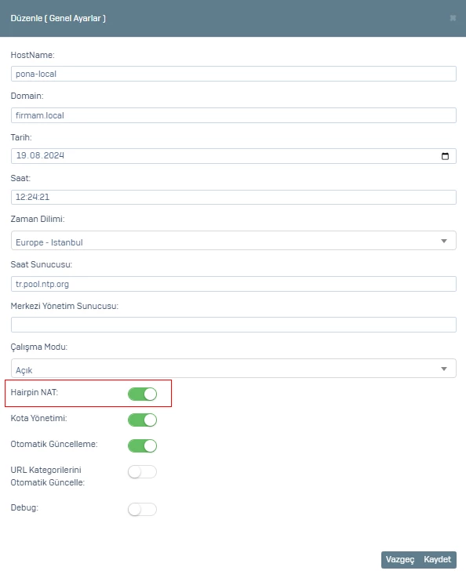
Task: Click the Açık dropdown arrow
Action: point(444,369)
